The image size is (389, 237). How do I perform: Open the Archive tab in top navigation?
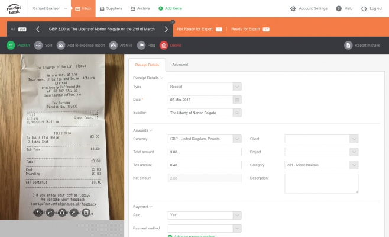tap(140, 8)
